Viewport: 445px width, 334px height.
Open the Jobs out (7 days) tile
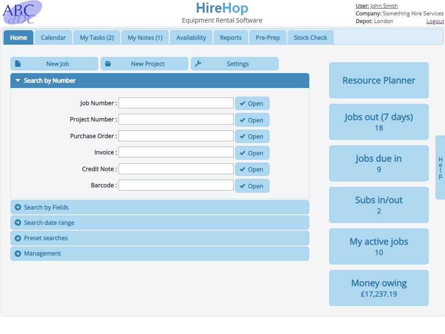pos(379,122)
